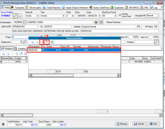This screenshot has height=129, width=165.
Task: Click Sair button to exit
Action: pos(153,124)
